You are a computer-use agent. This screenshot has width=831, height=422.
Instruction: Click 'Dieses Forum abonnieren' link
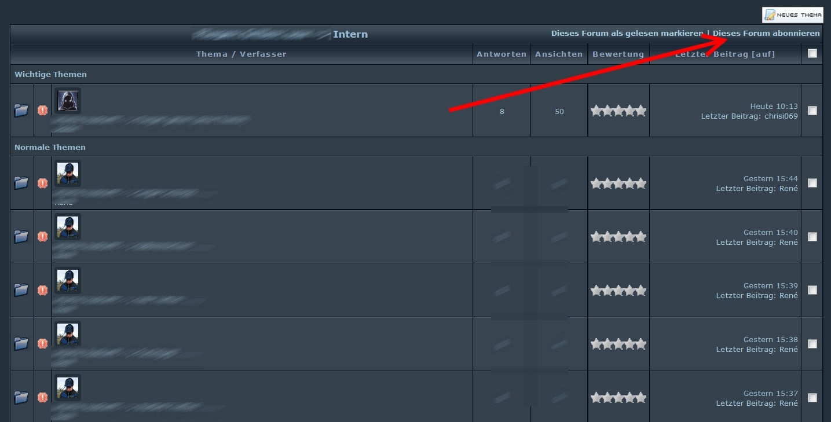pyautogui.click(x=766, y=34)
